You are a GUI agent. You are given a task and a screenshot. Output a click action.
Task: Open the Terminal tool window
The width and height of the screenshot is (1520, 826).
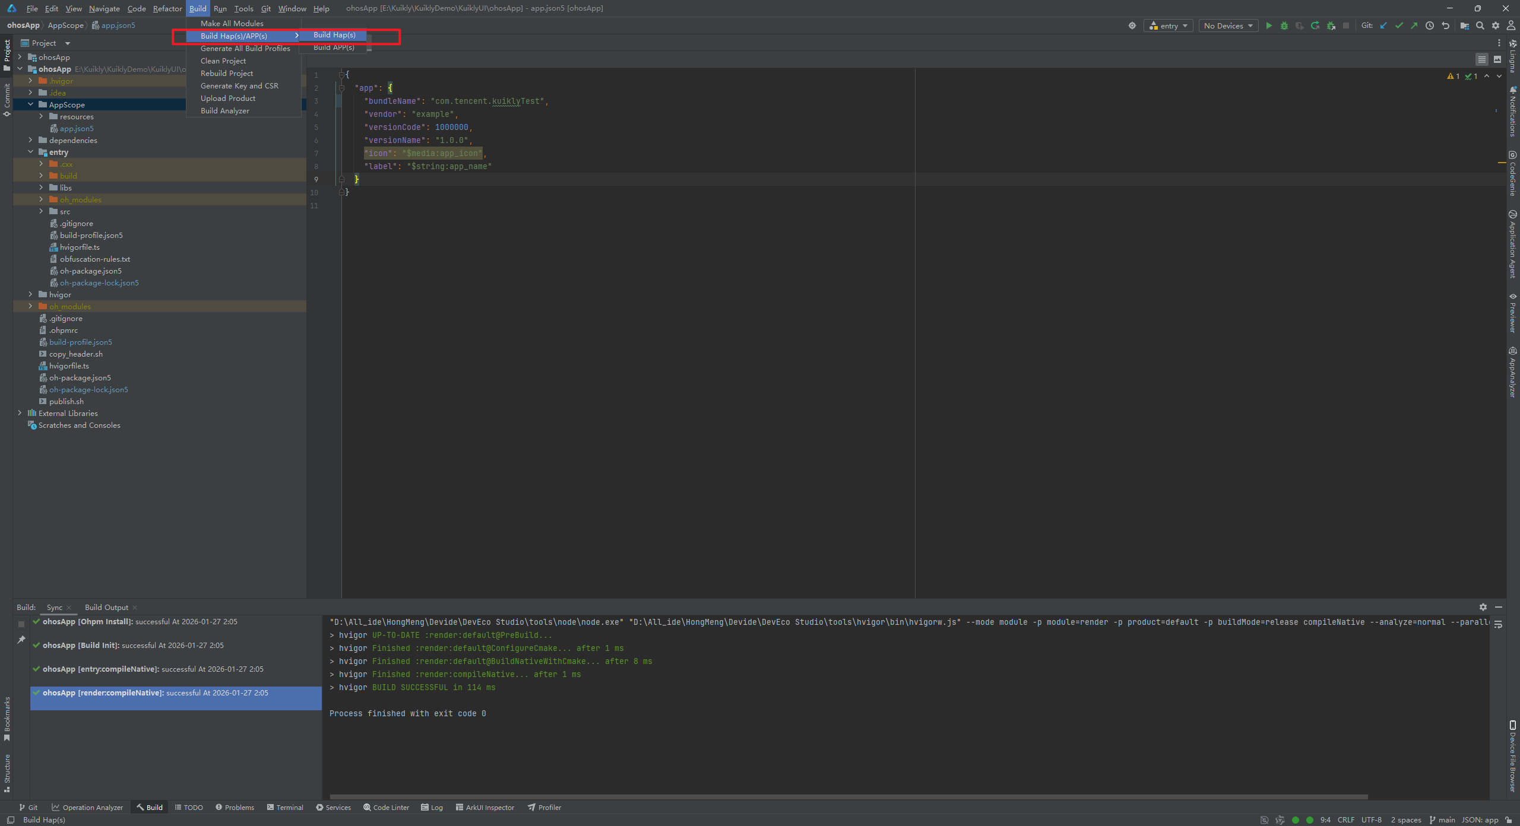pos(285,807)
